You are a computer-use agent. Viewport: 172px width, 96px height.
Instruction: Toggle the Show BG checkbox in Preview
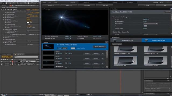click(x=94, y=38)
